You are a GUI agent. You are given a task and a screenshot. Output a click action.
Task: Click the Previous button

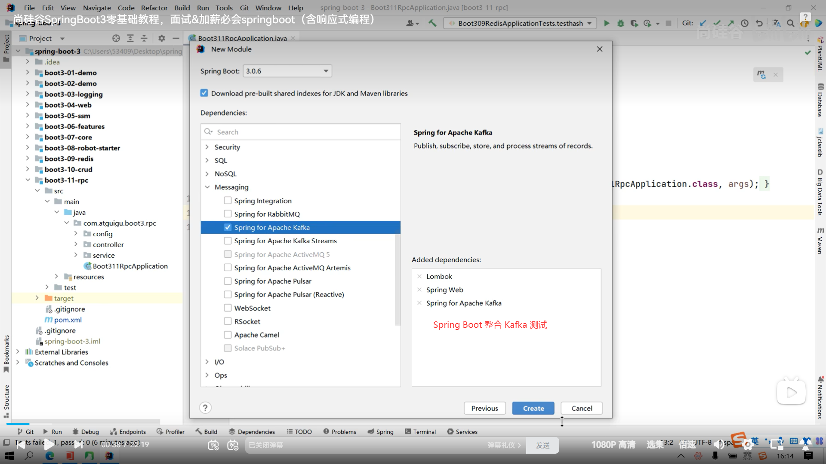pos(484,408)
